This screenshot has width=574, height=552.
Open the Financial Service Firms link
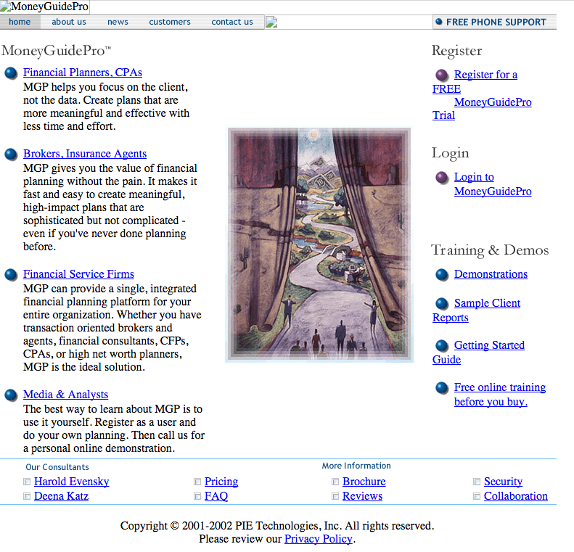point(78,274)
